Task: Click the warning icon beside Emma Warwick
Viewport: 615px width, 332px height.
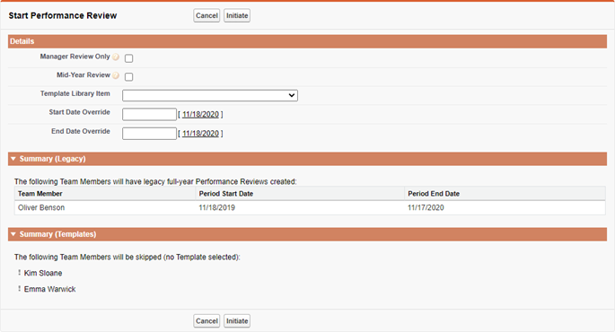Action: (x=19, y=289)
